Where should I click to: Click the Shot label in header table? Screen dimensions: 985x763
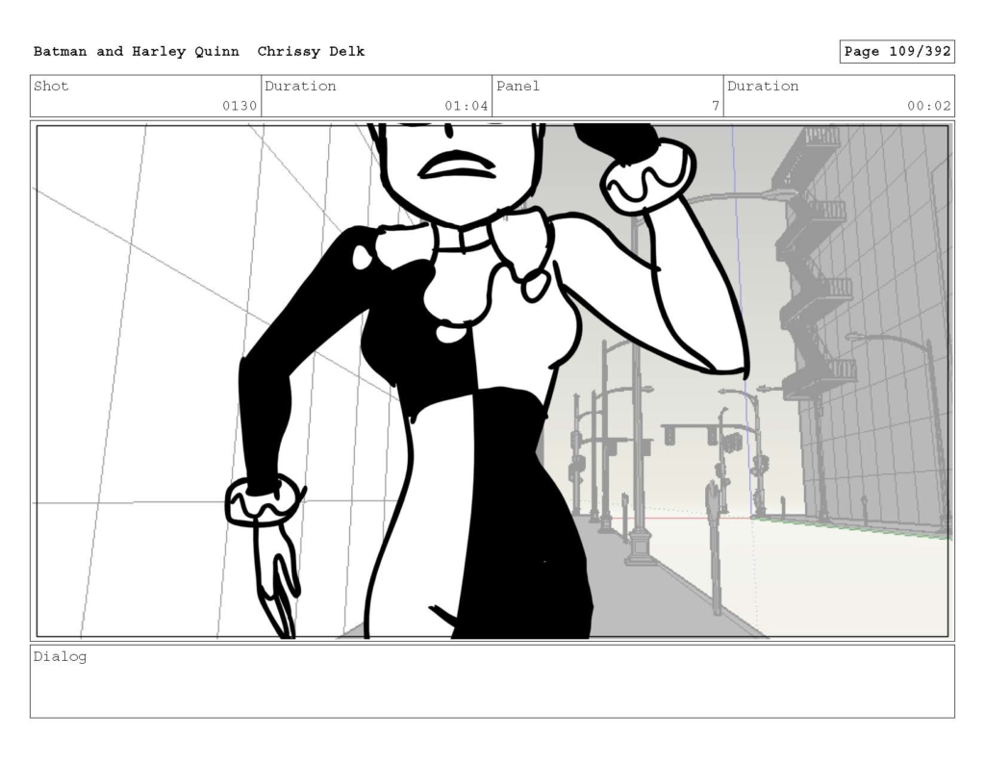click(x=51, y=86)
